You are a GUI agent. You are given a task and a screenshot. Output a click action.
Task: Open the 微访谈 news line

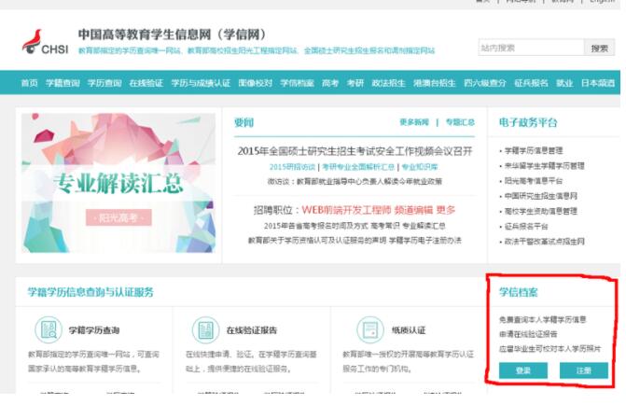point(355,182)
